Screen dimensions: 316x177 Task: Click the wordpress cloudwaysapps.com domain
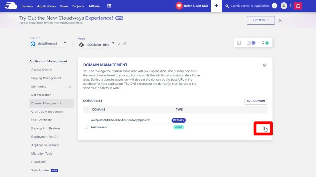121,120
